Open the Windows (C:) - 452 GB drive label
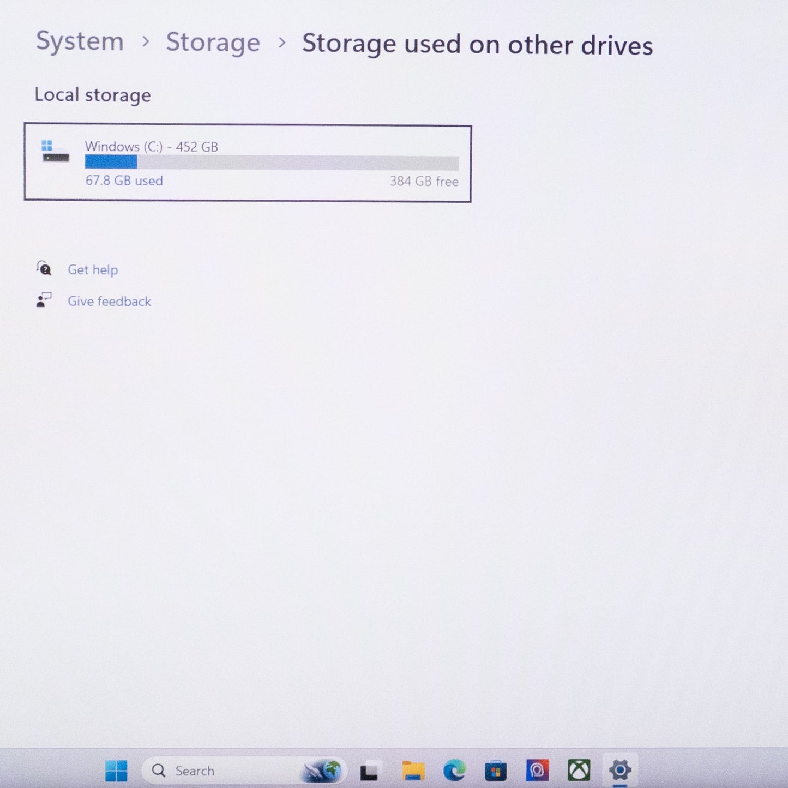This screenshot has height=788, width=788. coord(151,147)
